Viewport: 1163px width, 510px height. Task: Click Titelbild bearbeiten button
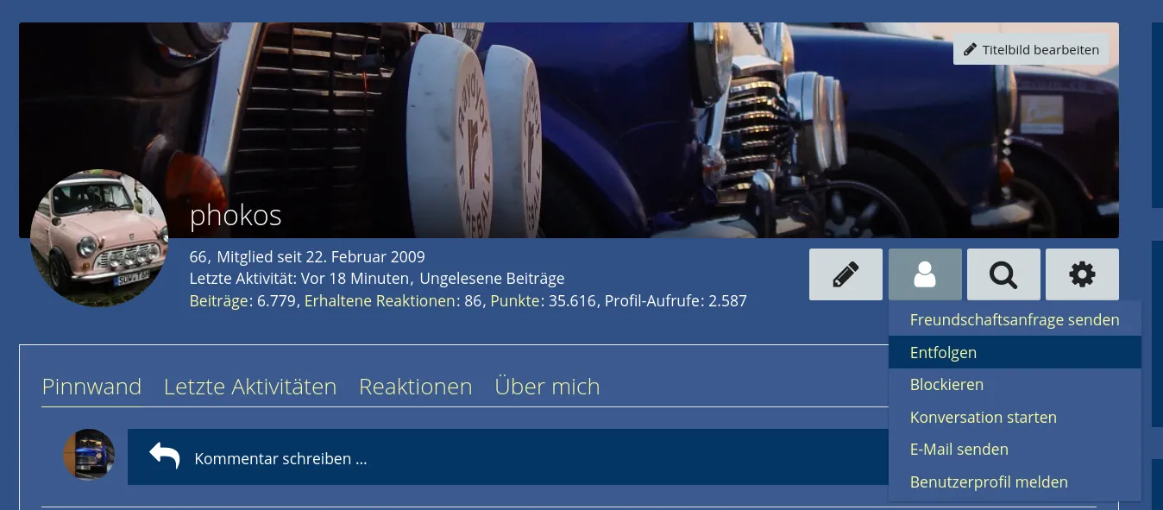click(1031, 49)
